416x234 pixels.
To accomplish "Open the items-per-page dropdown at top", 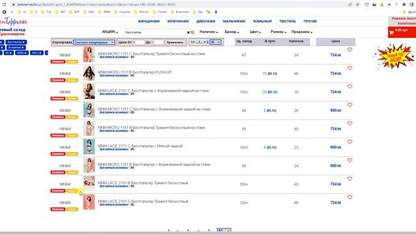I will (215, 42).
